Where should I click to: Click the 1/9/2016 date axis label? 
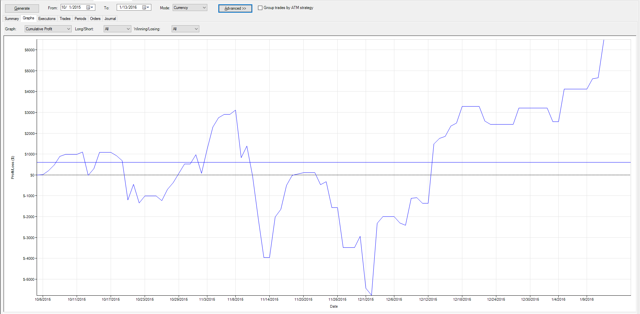(587, 299)
